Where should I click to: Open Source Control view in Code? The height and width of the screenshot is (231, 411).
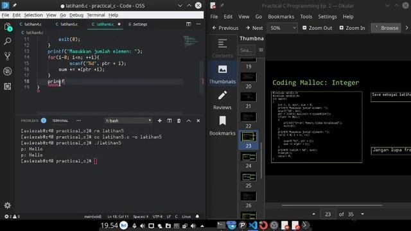click(8, 56)
